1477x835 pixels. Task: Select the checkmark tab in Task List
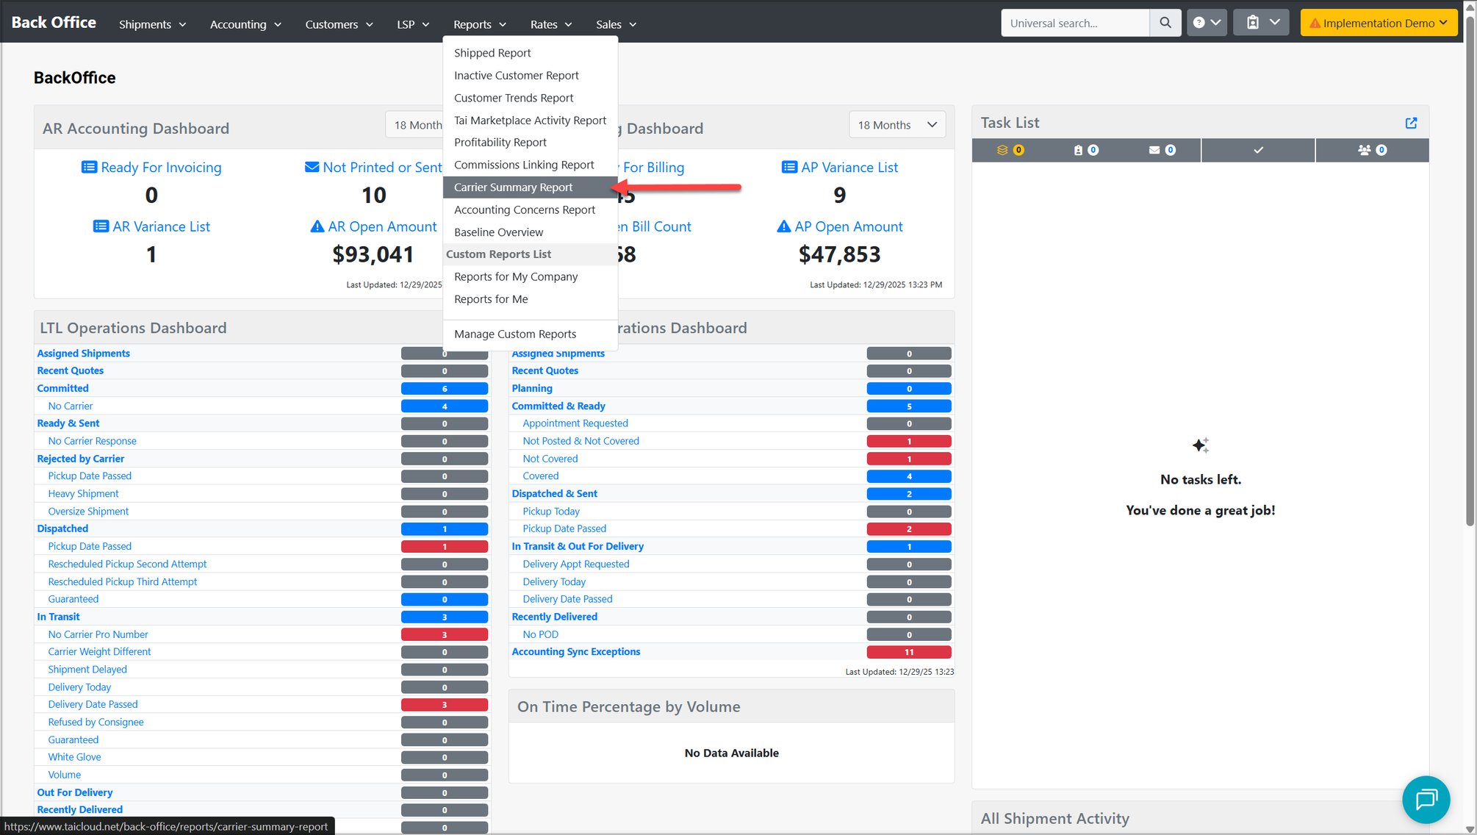click(x=1258, y=150)
